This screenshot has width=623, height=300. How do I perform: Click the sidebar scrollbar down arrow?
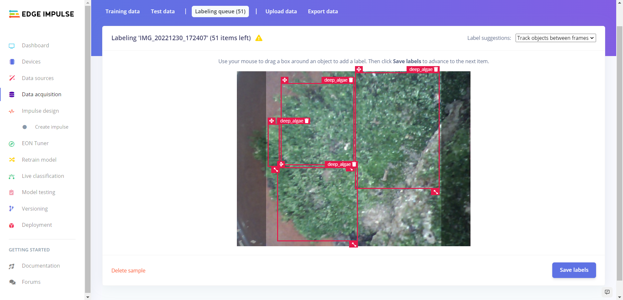(88, 297)
